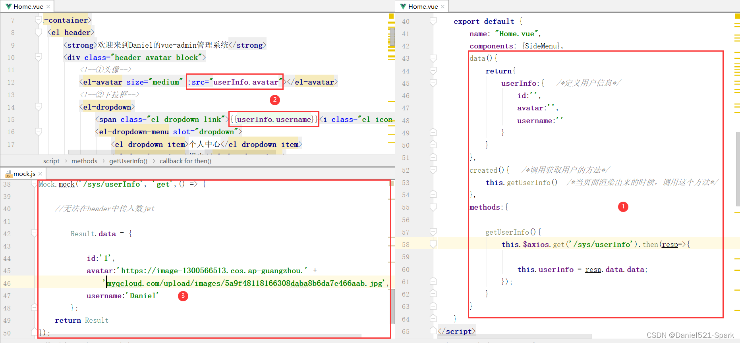740x343 pixels.
Task: Fold the userInfo object at line 45
Action: [433, 83]
